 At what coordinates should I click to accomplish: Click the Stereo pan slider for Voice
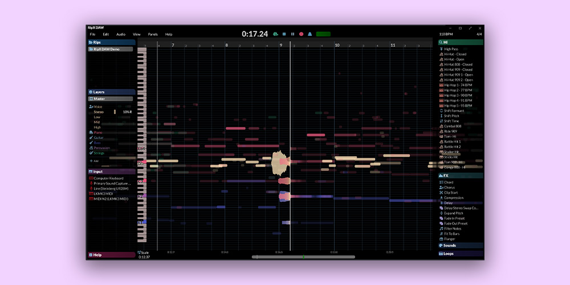tap(115, 112)
